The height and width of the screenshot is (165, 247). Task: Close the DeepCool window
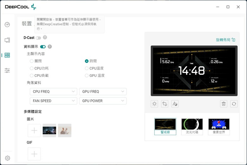[238, 7]
